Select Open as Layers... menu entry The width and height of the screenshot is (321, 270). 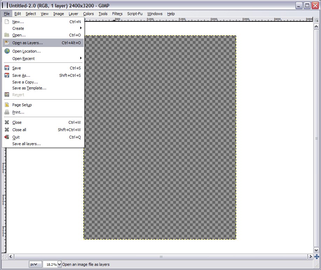27,43
